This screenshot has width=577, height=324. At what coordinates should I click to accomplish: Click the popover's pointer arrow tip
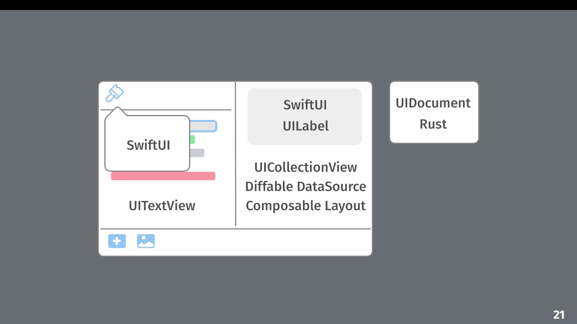[118, 107]
